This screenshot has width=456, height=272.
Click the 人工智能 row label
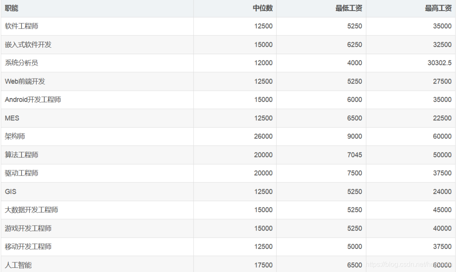click(18, 265)
